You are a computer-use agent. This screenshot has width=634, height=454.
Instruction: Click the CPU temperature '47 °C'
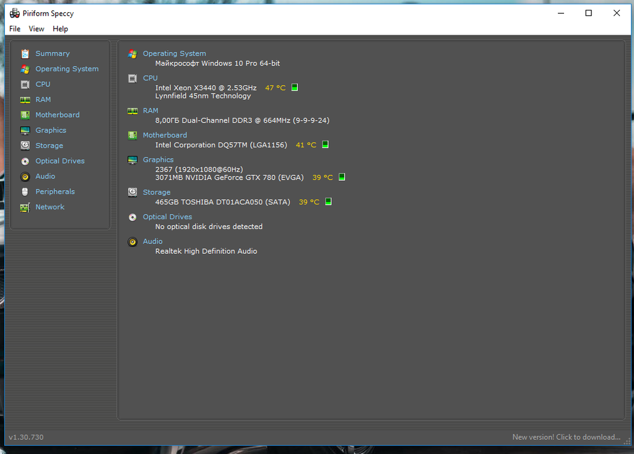[276, 88]
